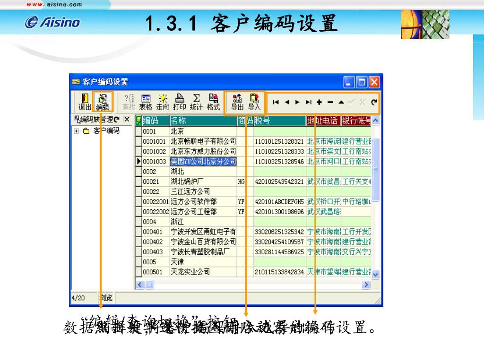Click the 编码 column header
Viewport: 484px width, 363px height.
click(156, 121)
